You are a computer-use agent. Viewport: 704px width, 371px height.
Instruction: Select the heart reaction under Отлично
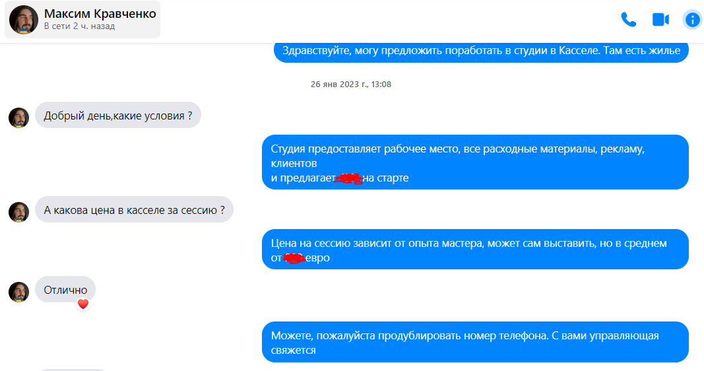coord(83,304)
